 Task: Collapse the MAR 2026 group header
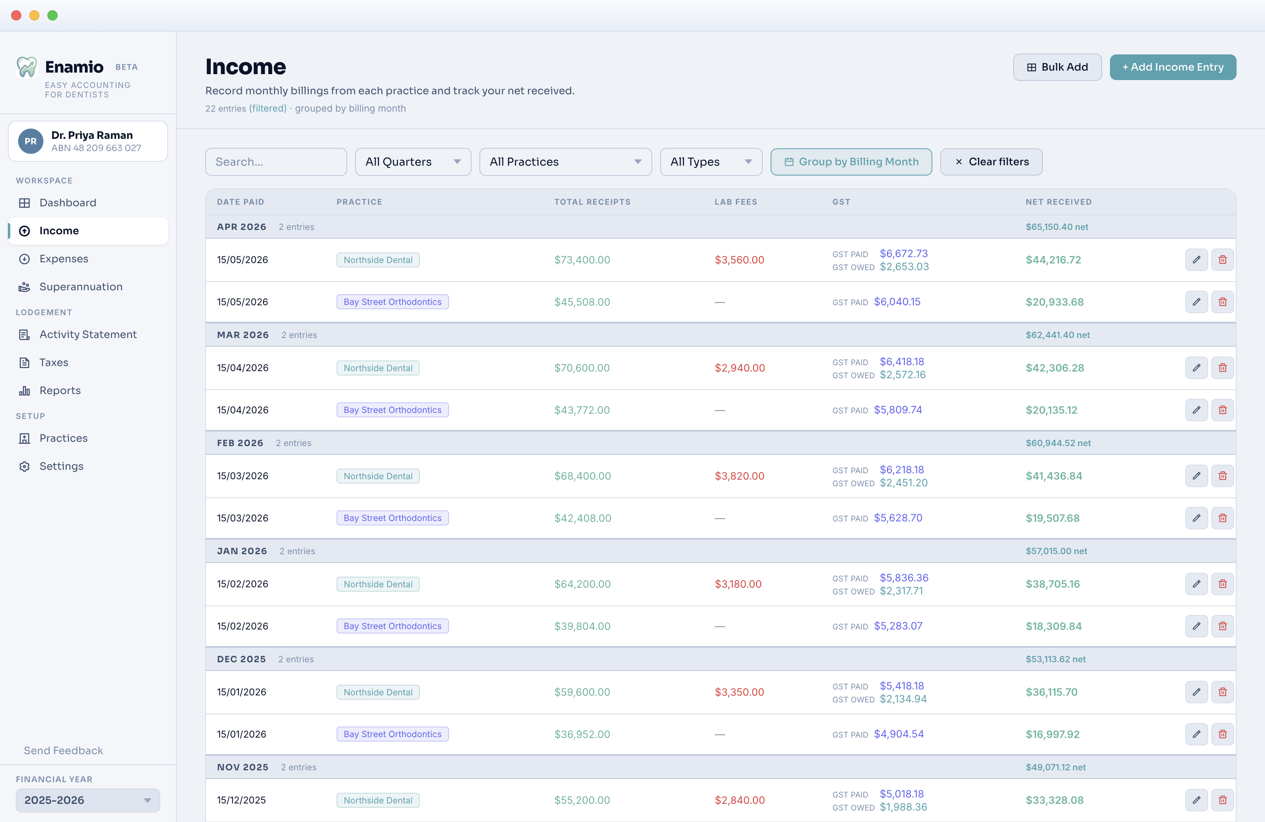(720, 335)
